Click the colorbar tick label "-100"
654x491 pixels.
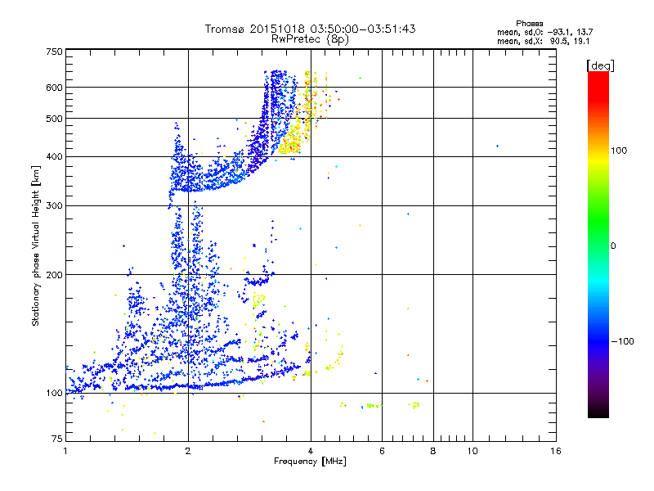click(x=622, y=341)
